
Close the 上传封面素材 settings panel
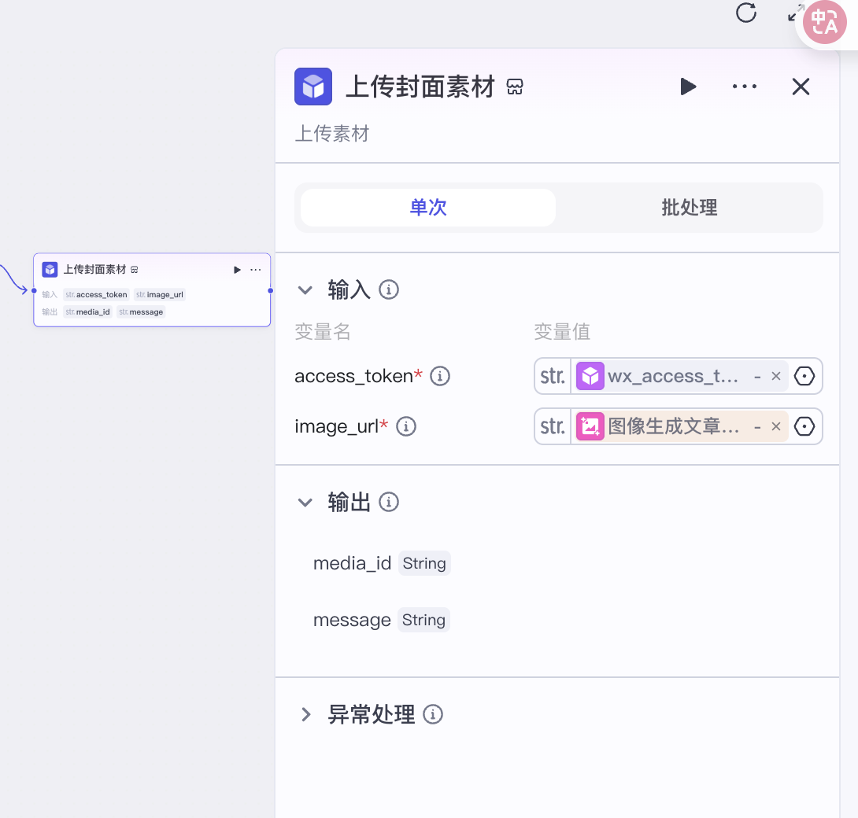pos(801,87)
